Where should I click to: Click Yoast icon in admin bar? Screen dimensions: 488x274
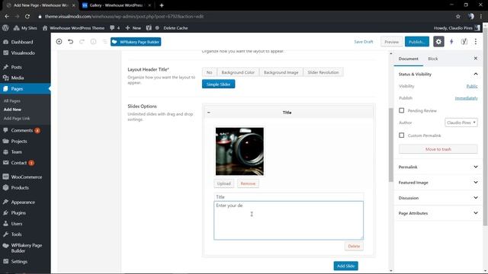pos(149,27)
